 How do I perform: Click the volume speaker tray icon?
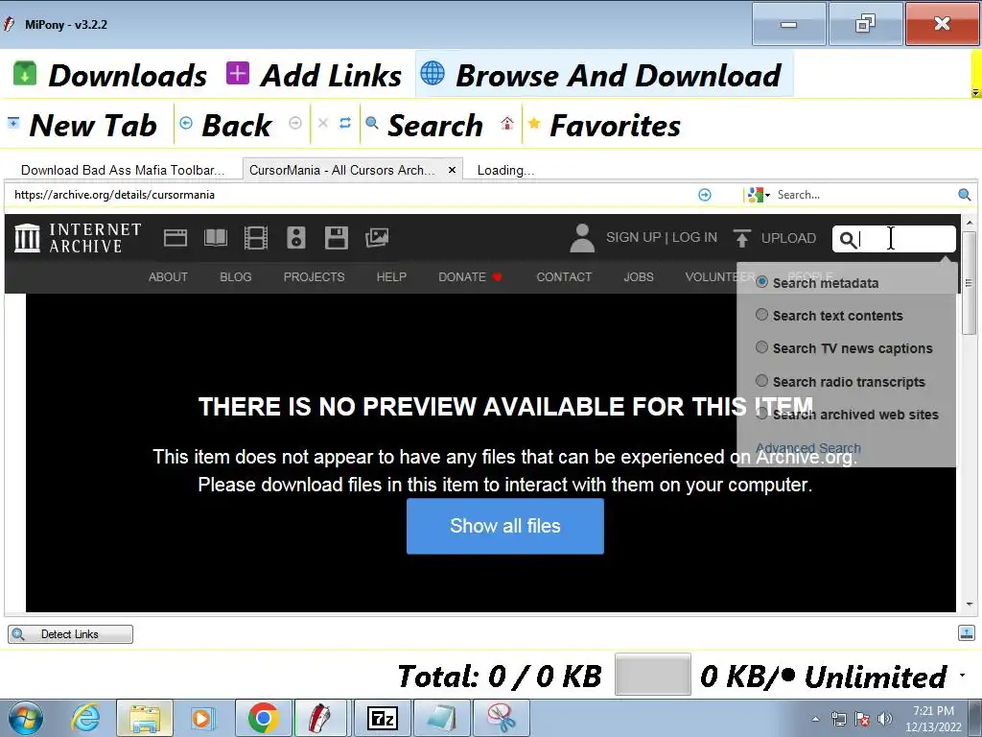coord(885,719)
